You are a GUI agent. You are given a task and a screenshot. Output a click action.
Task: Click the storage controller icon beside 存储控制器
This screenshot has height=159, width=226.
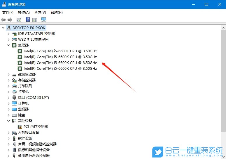coord(14,80)
